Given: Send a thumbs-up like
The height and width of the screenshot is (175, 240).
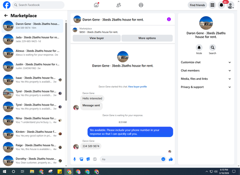Looking at the screenshot, I should pyautogui.click(x=171, y=159).
